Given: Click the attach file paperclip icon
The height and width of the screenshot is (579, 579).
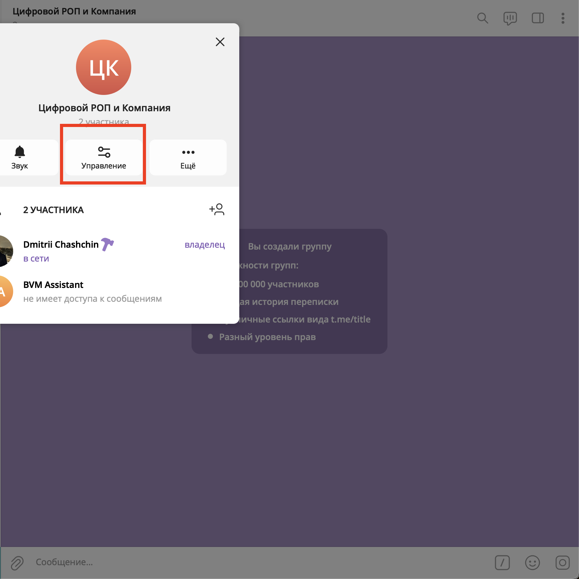Looking at the screenshot, I should point(17,563).
